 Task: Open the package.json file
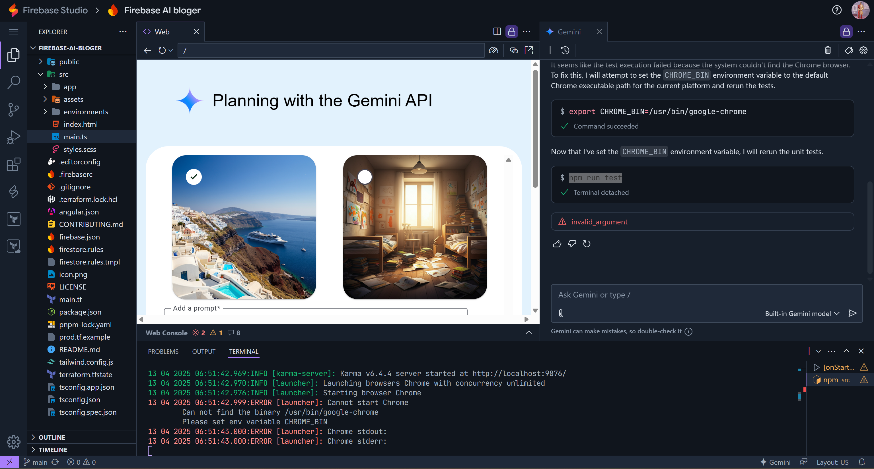pyautogui.click(x=80, y=312)
